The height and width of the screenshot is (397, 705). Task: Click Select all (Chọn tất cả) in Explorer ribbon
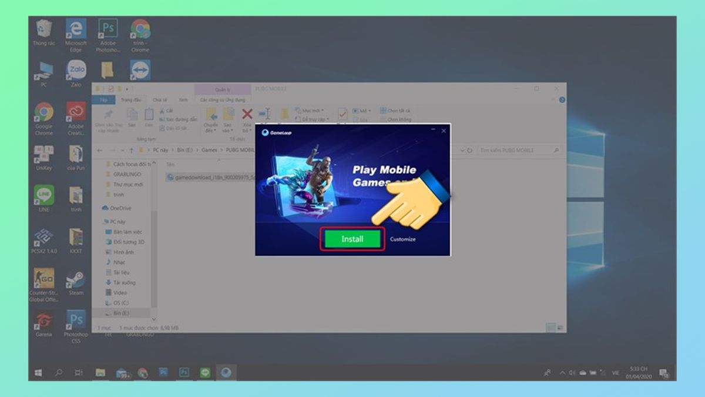tap(395, 111)
